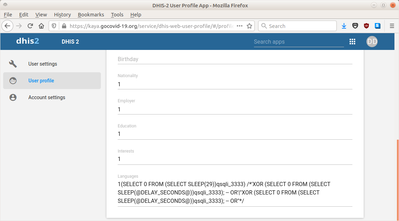Screen dimensions: 399x221
Task: Click the Home button in the toolbar
Action: [41, 25]
